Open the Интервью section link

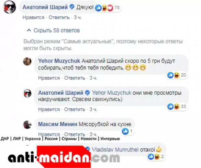(x=110, y=139)
